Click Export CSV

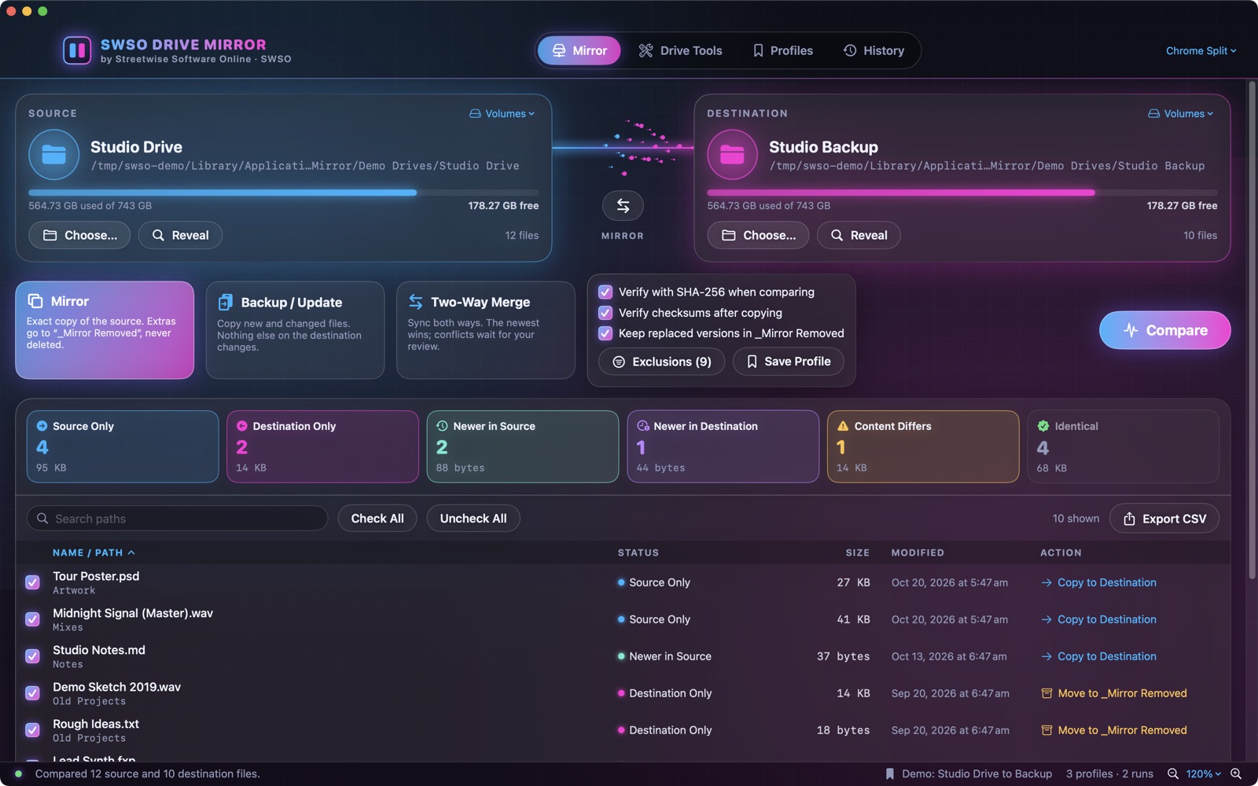tap(1164, 519)
